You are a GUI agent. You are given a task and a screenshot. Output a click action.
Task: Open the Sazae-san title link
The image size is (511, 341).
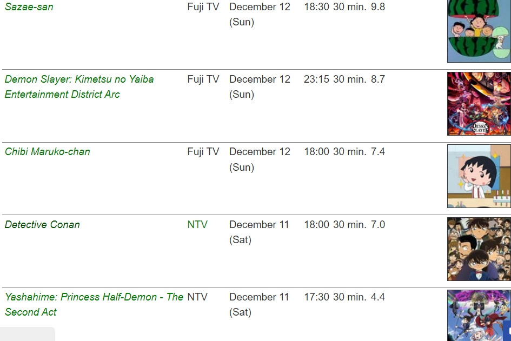(29, 7)
